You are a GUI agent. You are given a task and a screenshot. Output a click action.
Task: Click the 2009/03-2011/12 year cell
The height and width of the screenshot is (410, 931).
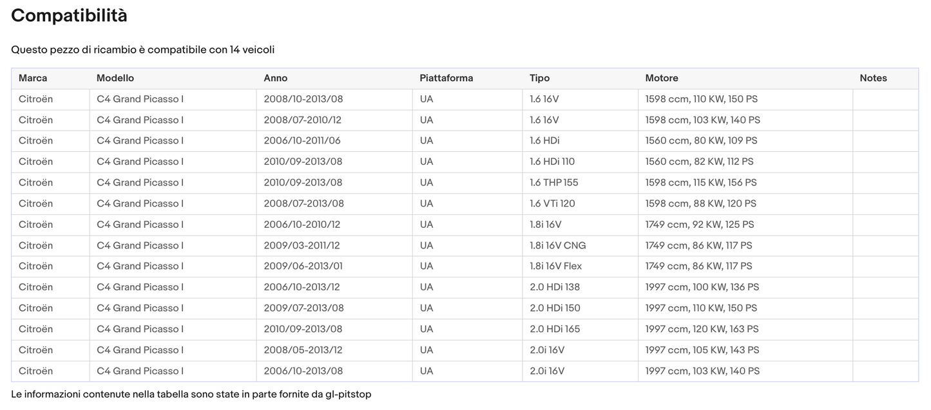click(302, 245)
